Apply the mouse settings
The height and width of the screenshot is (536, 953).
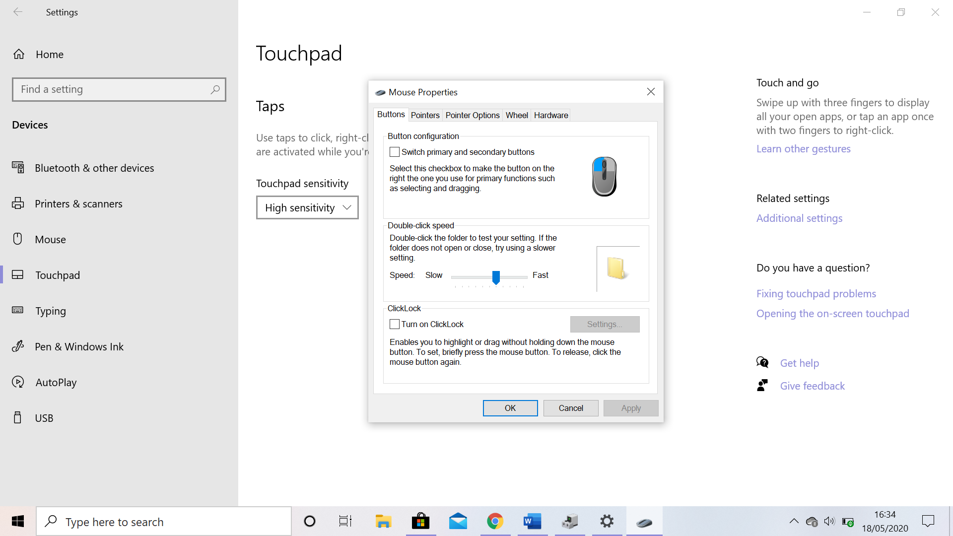[630, 407]
